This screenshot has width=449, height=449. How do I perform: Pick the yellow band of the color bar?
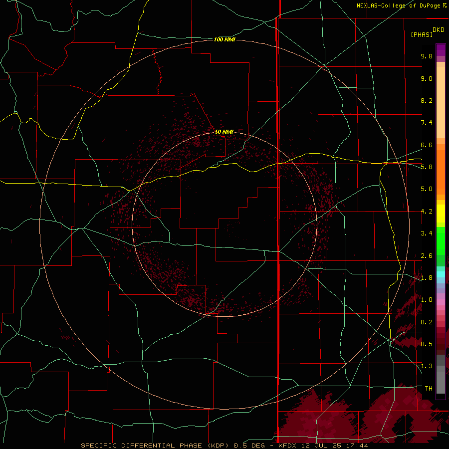441,214
